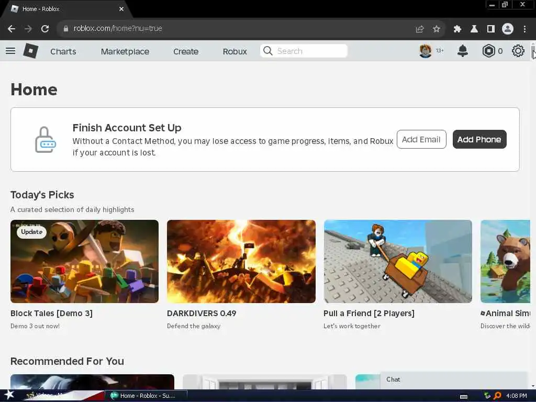Open Block Tales game thumbnail

point(84,262)
